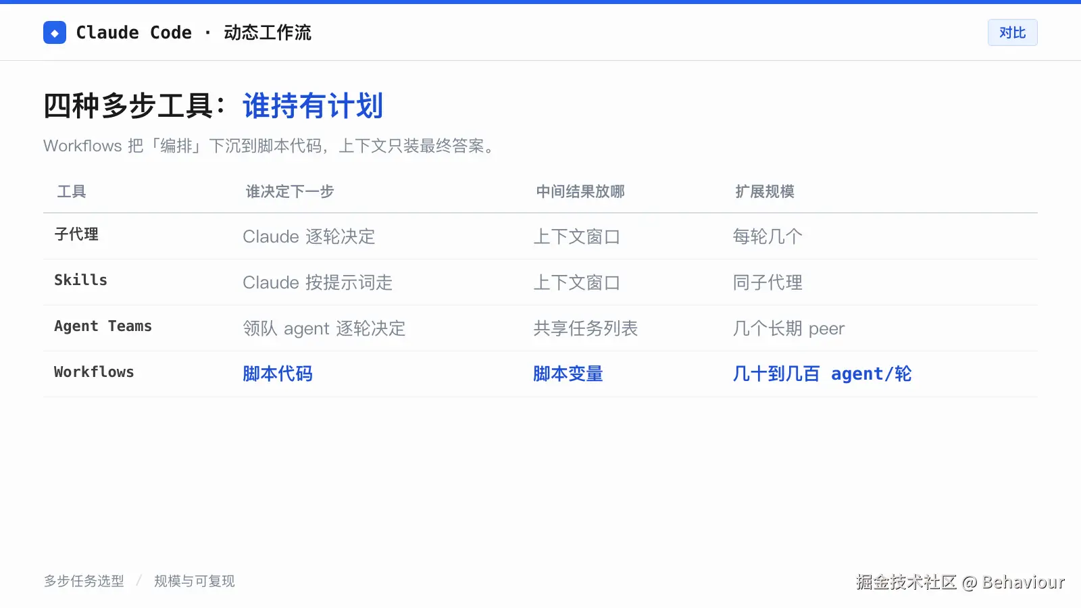This screenshot has height=608, width=1081.
Task: Click the 中间结果放哪 column header
Action: click(580, 192)
